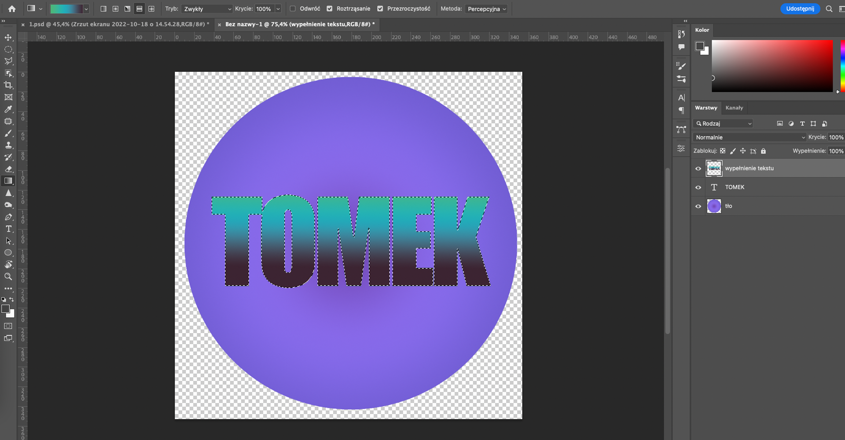
Task: Click the Udostępnij button
Action: click(800, 9)
